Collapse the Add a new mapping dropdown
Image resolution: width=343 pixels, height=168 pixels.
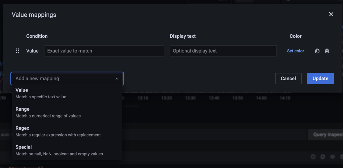coord(117,78)
